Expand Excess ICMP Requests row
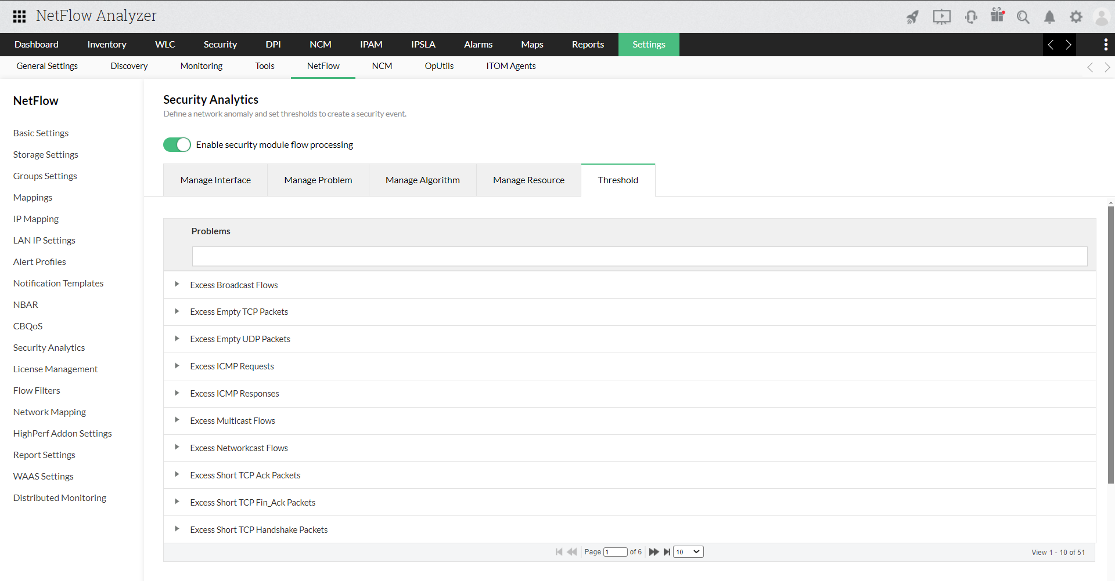The image size is (1115, 581). pos(177,366)
